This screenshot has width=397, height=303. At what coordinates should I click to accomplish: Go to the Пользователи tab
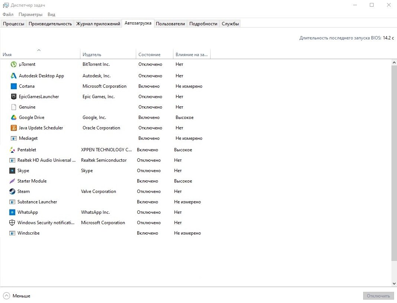click(x=170, y=24)
